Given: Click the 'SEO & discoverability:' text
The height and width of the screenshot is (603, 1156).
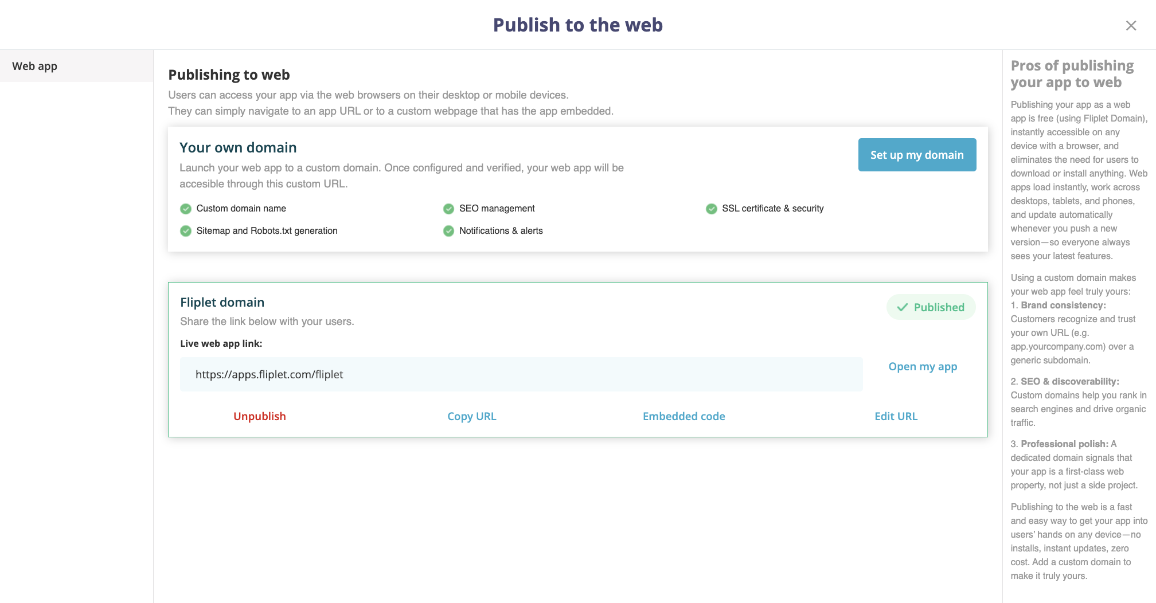Looking at the screenshot, I should point(1070,382).
